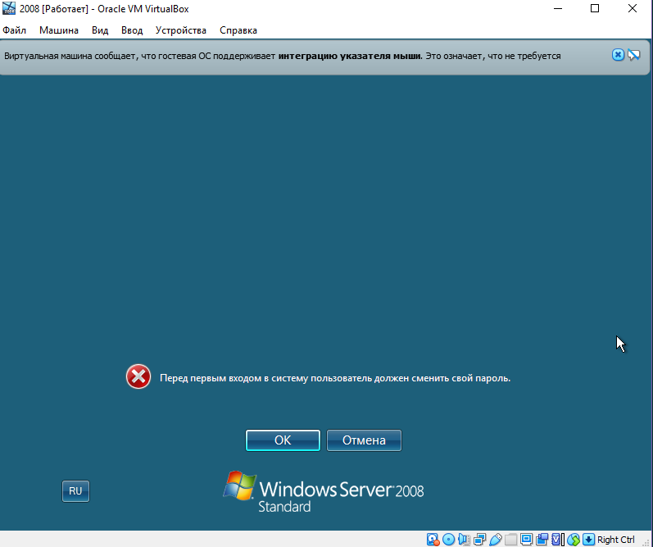Suppress future notifications with the crossed speech-bubble icon
The height and width of the screenshot is (547, 653).
[634, 55]
